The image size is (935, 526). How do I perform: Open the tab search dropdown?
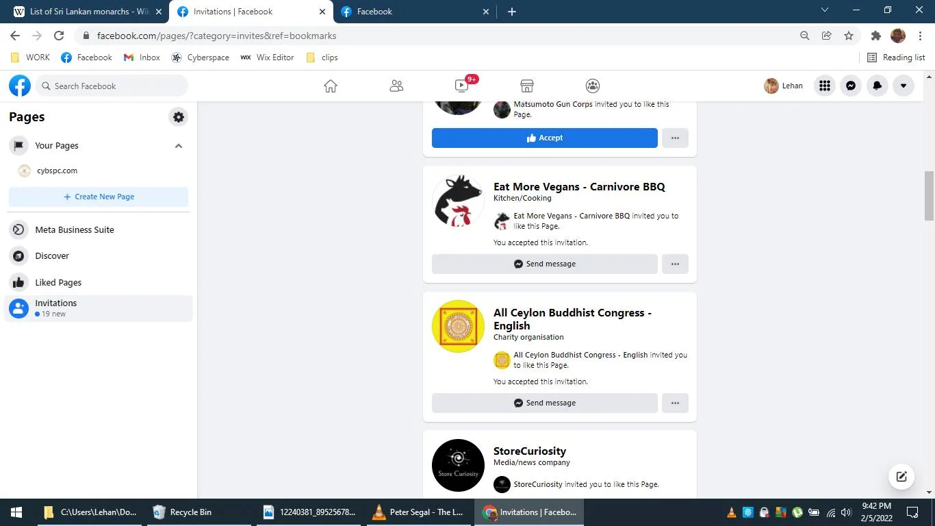(825, 10)
